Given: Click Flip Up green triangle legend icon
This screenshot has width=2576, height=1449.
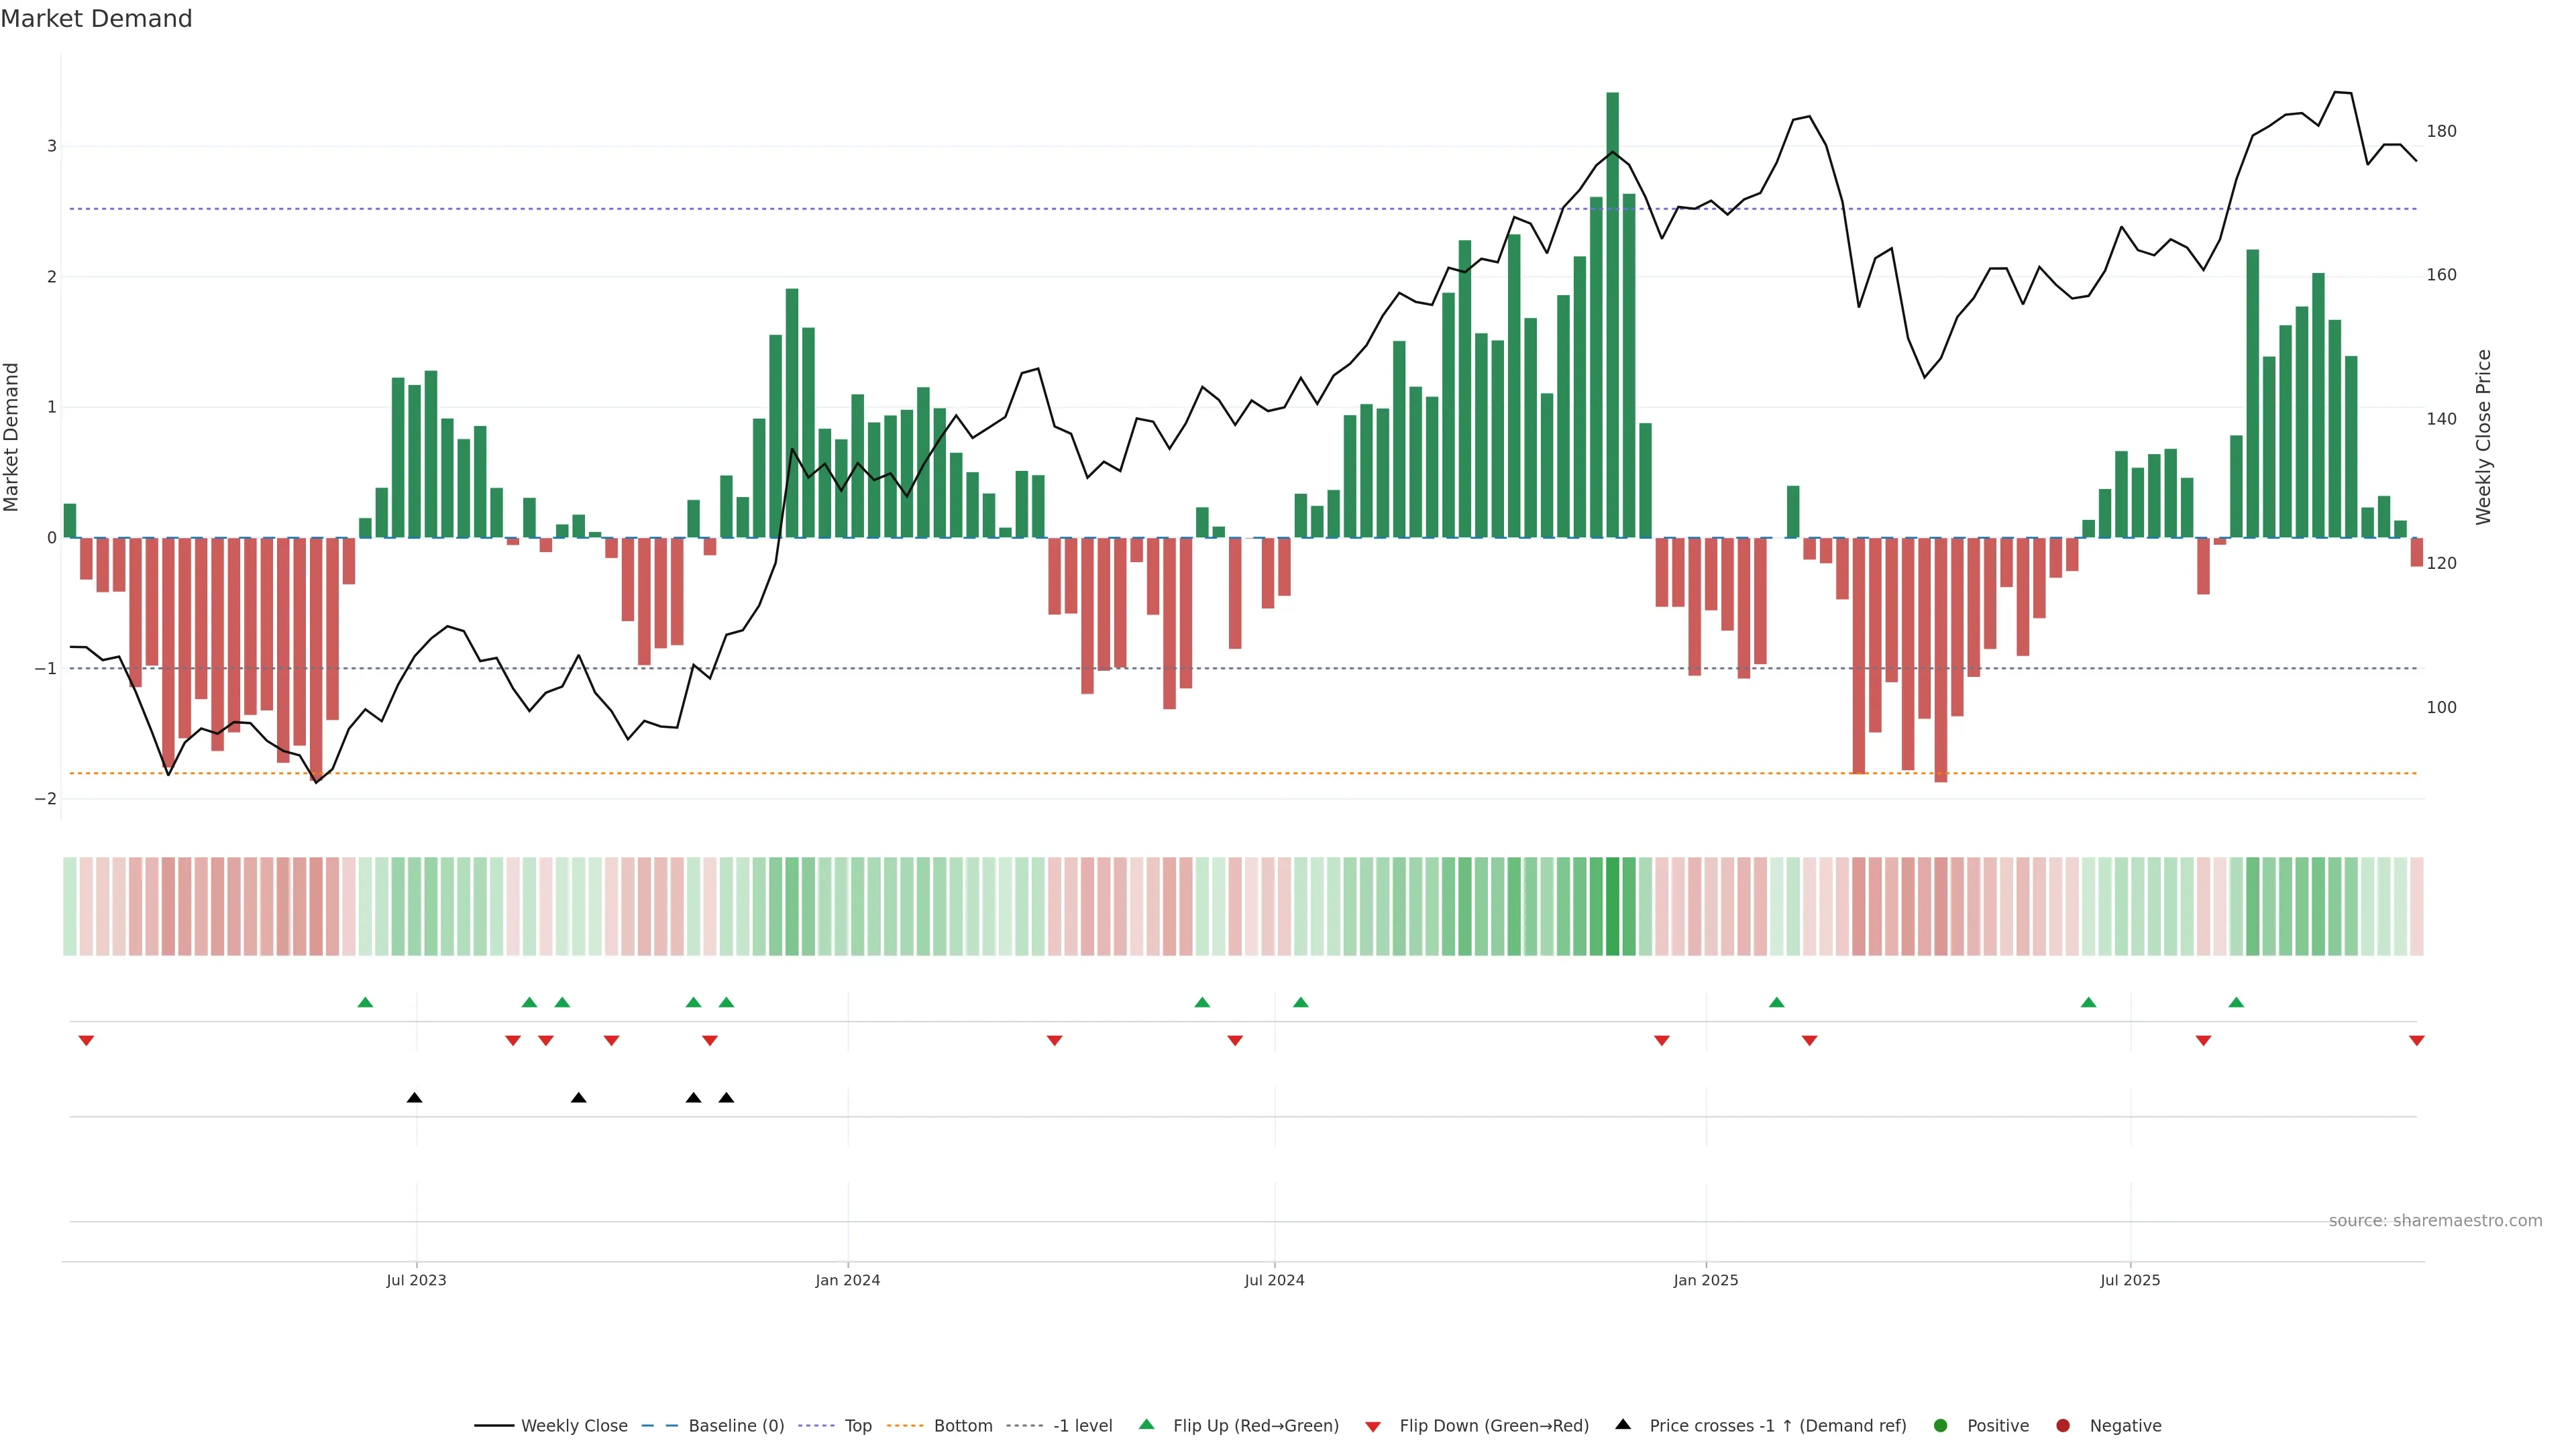Looking at the screenshot, I should pos(1147,1424).
